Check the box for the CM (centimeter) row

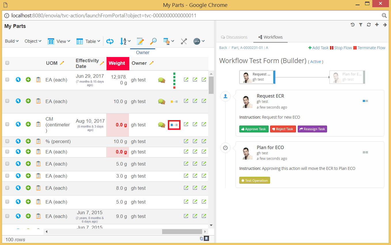[x=7, y=124]
